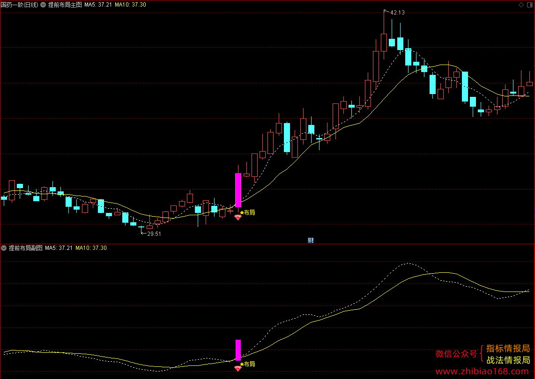Click the MA5: 37.21 in sub chart header
This screenshot has height=379, width=535.
tap(59, 248)
